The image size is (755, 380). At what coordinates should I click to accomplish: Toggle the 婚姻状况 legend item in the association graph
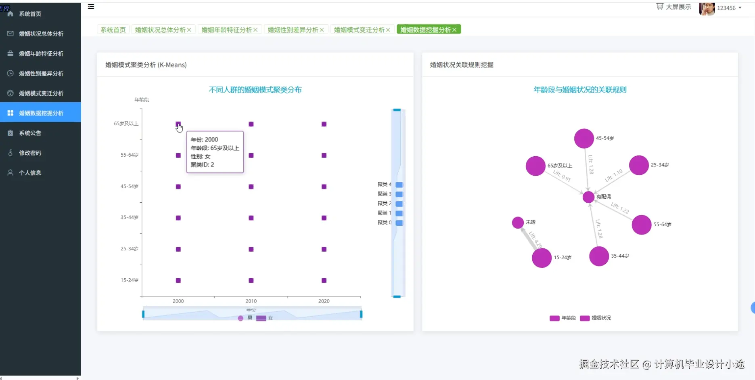click(595, 318)
